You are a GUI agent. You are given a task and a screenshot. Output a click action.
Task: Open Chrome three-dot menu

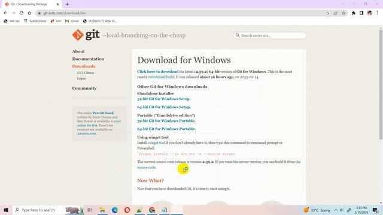(378, 13)
